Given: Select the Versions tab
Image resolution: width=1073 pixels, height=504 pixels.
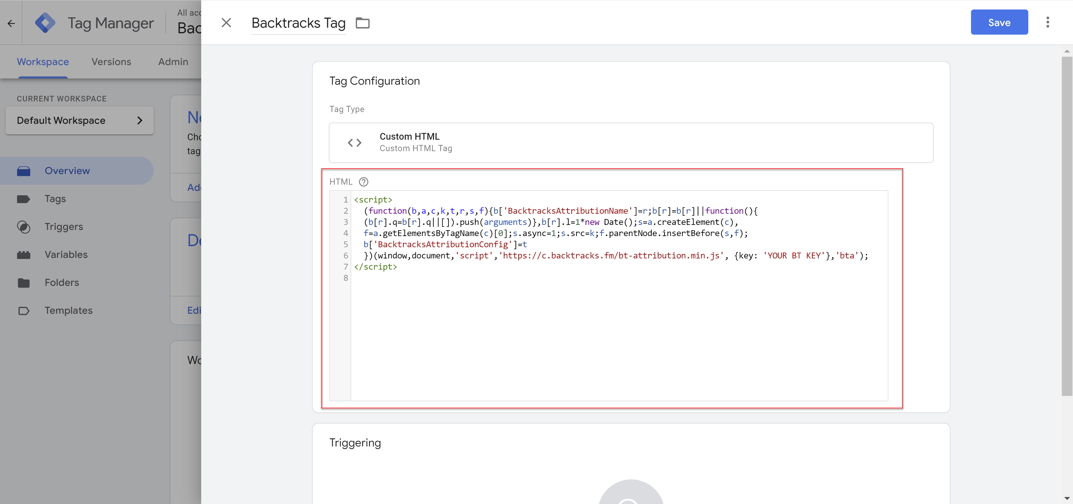Looking at the screenshot, I should click(x=111, y=61).
